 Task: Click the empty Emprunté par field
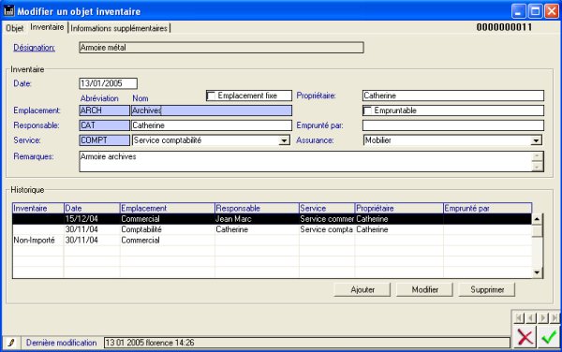tap(453, 125)
